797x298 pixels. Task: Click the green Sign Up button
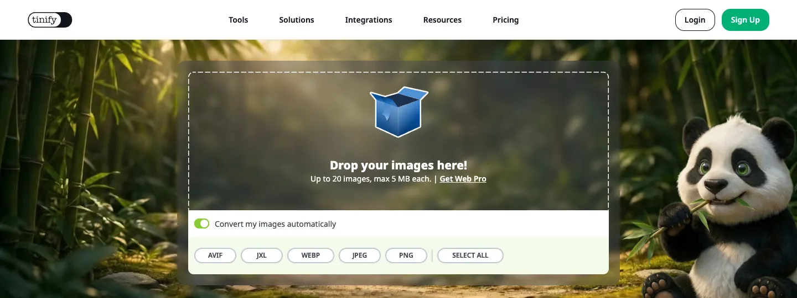[746, 20]
